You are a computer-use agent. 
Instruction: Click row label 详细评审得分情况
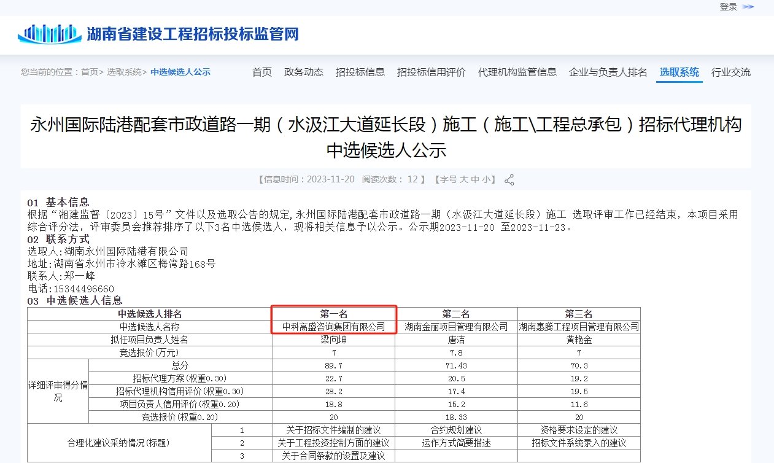pyautogui.click(x=58, y=391)
